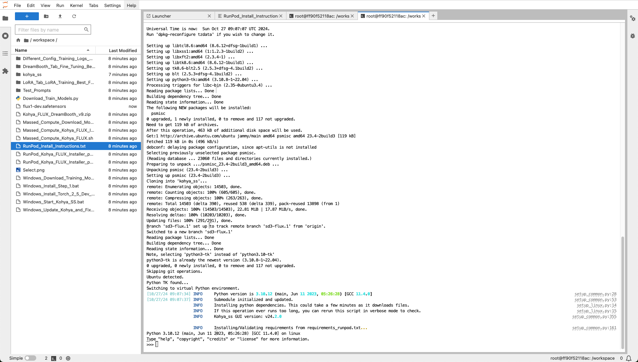Open the Debugger bug icon
This screenshot has height=362, width=638.
[633, 36]
